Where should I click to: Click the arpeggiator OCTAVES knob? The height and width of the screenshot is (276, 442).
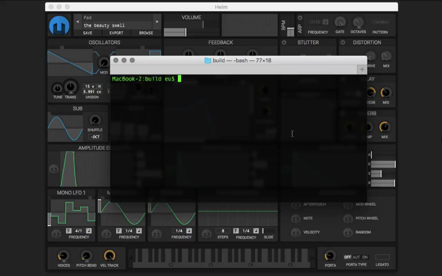(x=358, y=22)
